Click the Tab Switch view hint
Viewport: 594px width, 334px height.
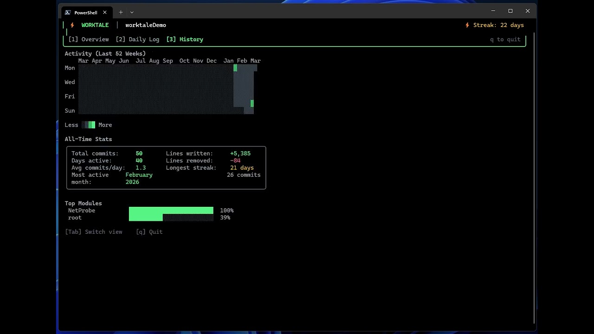tap(94, 232)
